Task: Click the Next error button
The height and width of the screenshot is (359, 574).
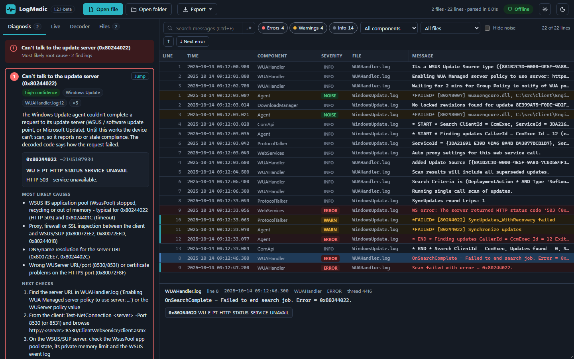Action: click(x=193, y=41)
